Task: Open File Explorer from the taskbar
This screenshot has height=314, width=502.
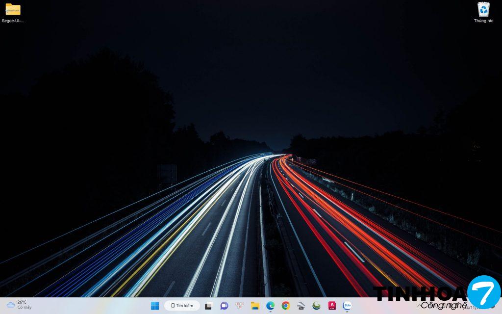Action: pyautogui.click(x=255, y=306)
